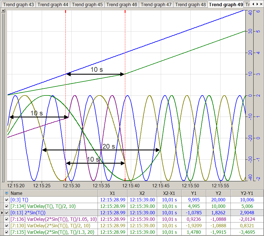Uncheck the [0:3] T() signal checkbox
Viewport: 264px width, 236px height.
pyautogui.click(x=7, y=200)
